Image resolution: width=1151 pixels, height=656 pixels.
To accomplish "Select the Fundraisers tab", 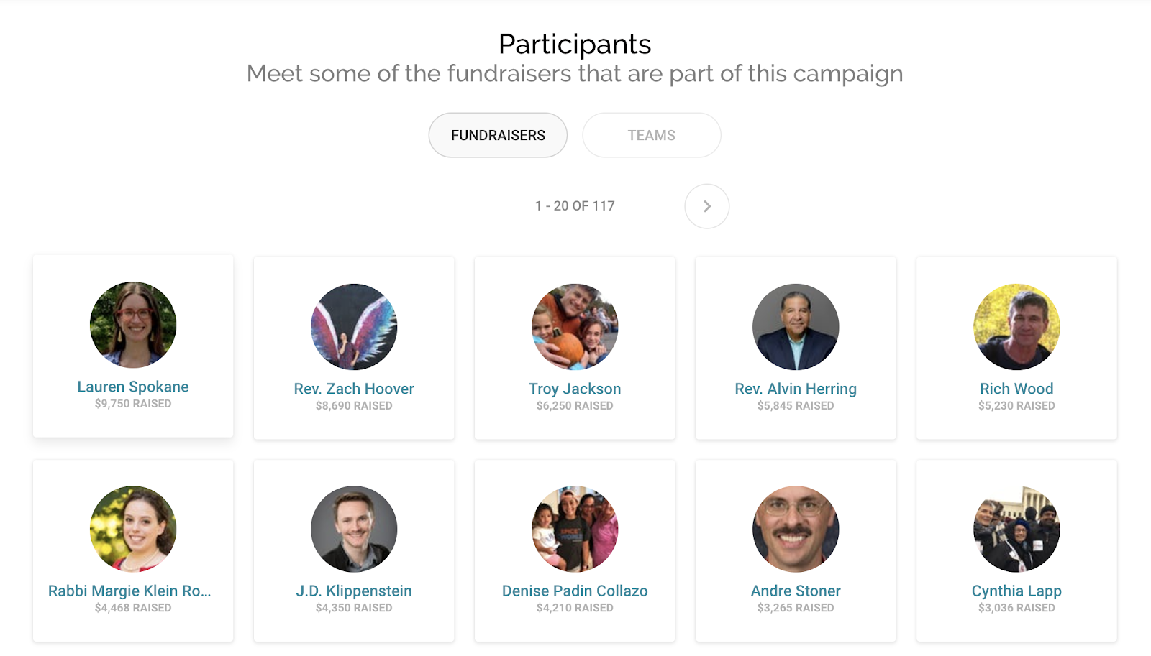I will [x=498, y=135].
